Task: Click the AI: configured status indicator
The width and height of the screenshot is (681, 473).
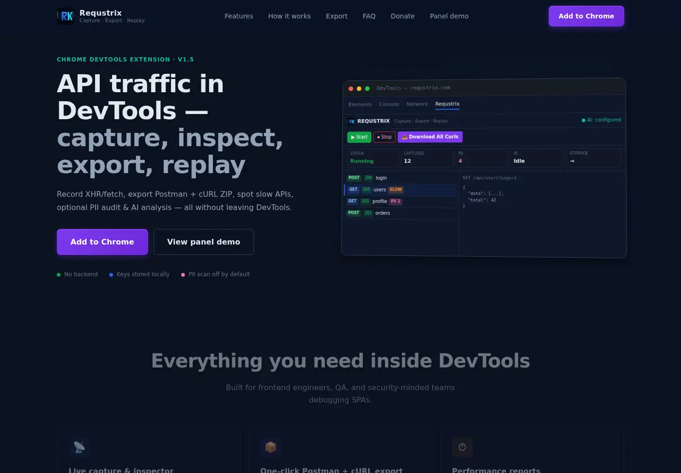Action: pyautogui.click(x=601, y=120)
